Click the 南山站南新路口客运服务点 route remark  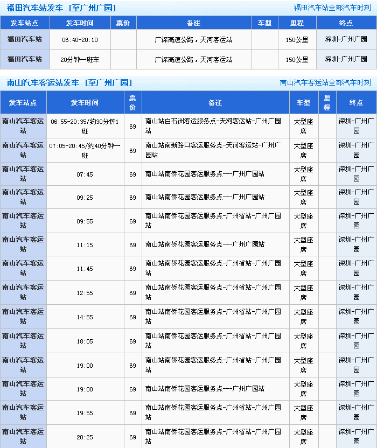pyautogui.click(x=213, y=150)
